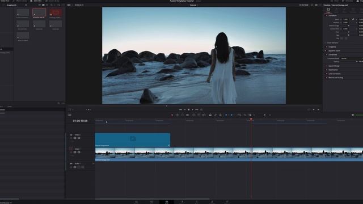Switch to the Edit page tab

(x=166, y=202)
